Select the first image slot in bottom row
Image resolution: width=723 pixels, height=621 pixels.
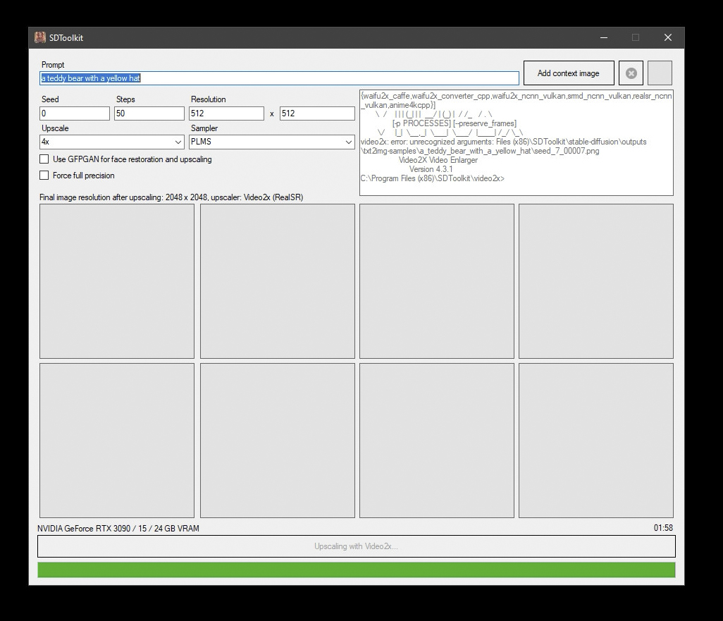click(x=117, y=441)
